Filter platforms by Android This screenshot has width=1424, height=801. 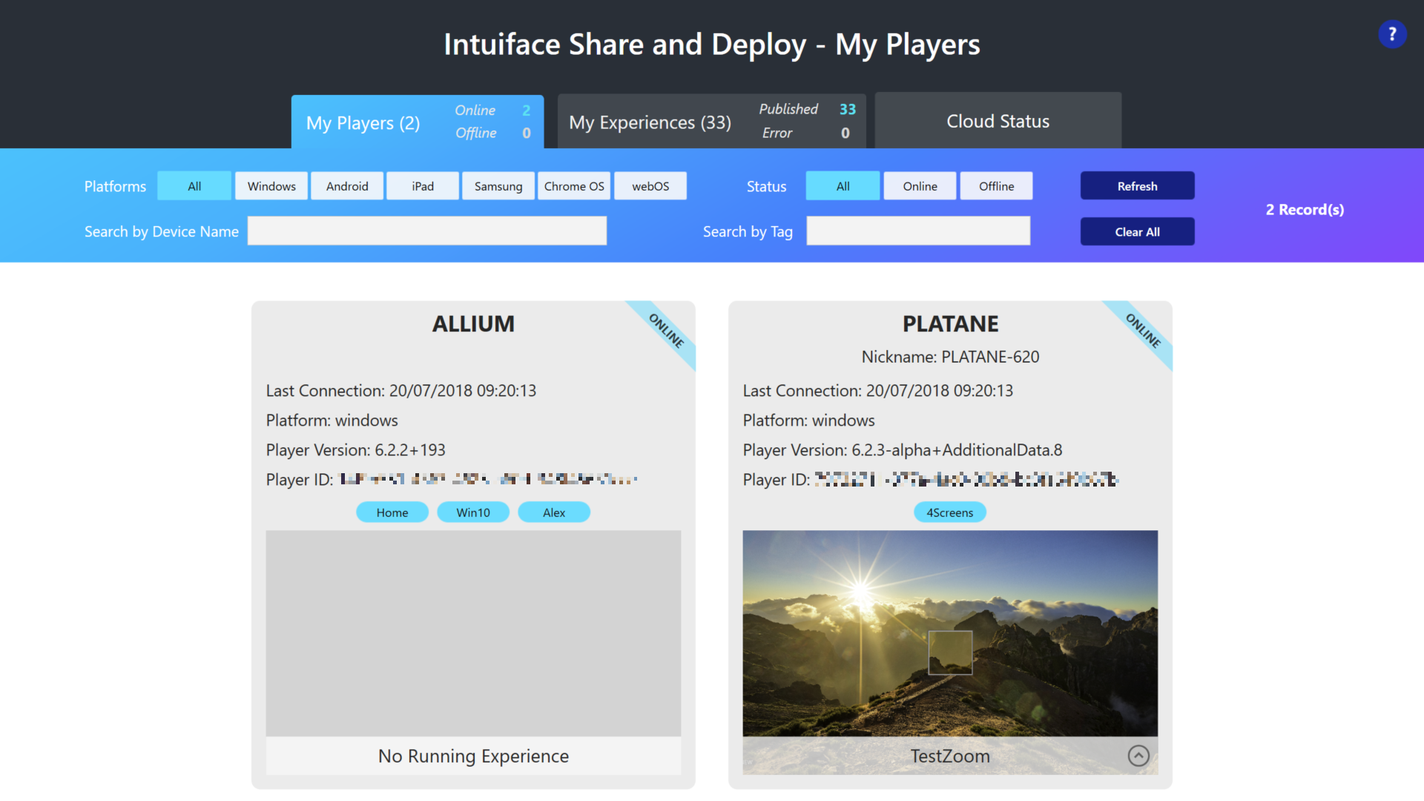[x=347, y=186]
